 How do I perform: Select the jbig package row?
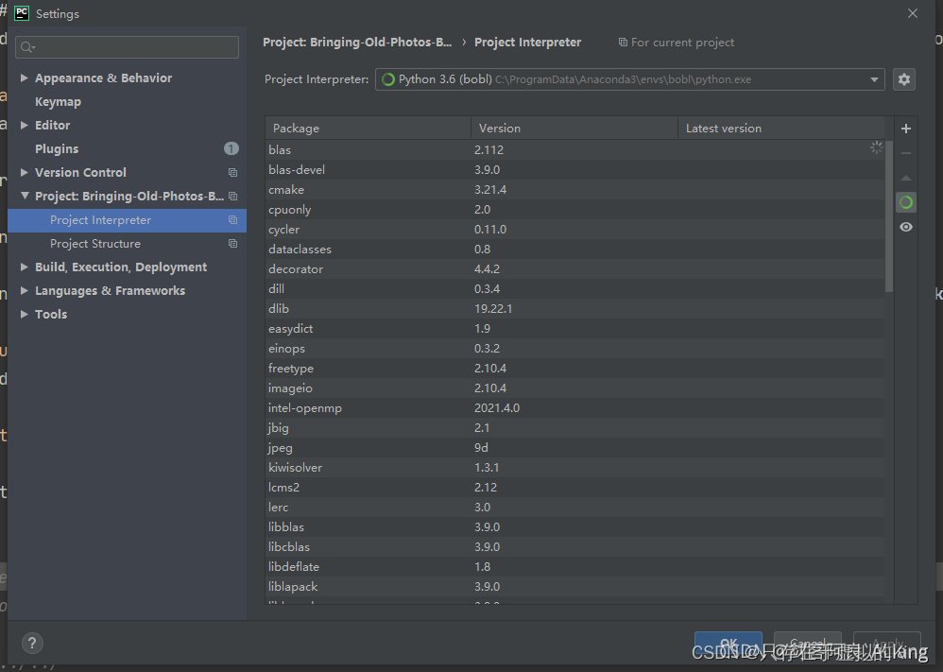(574, 428)
